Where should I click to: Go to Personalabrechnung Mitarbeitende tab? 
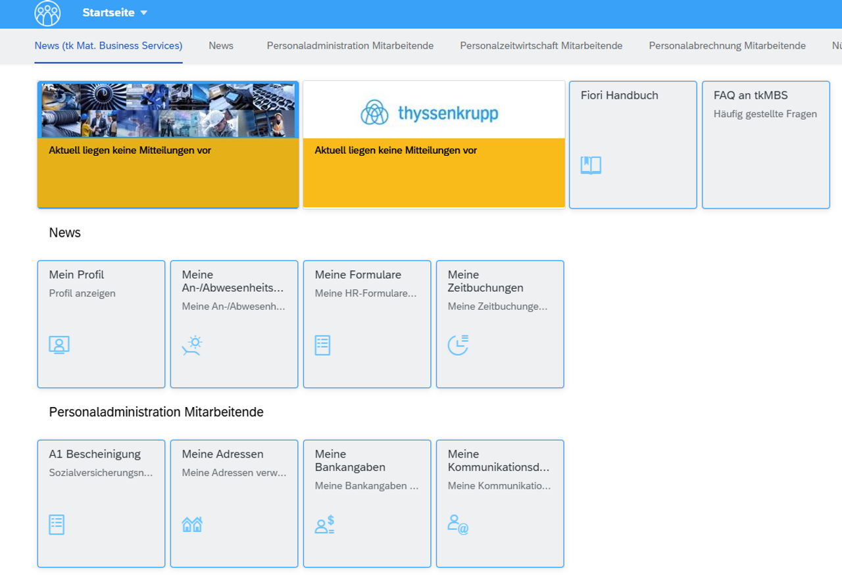727,46
